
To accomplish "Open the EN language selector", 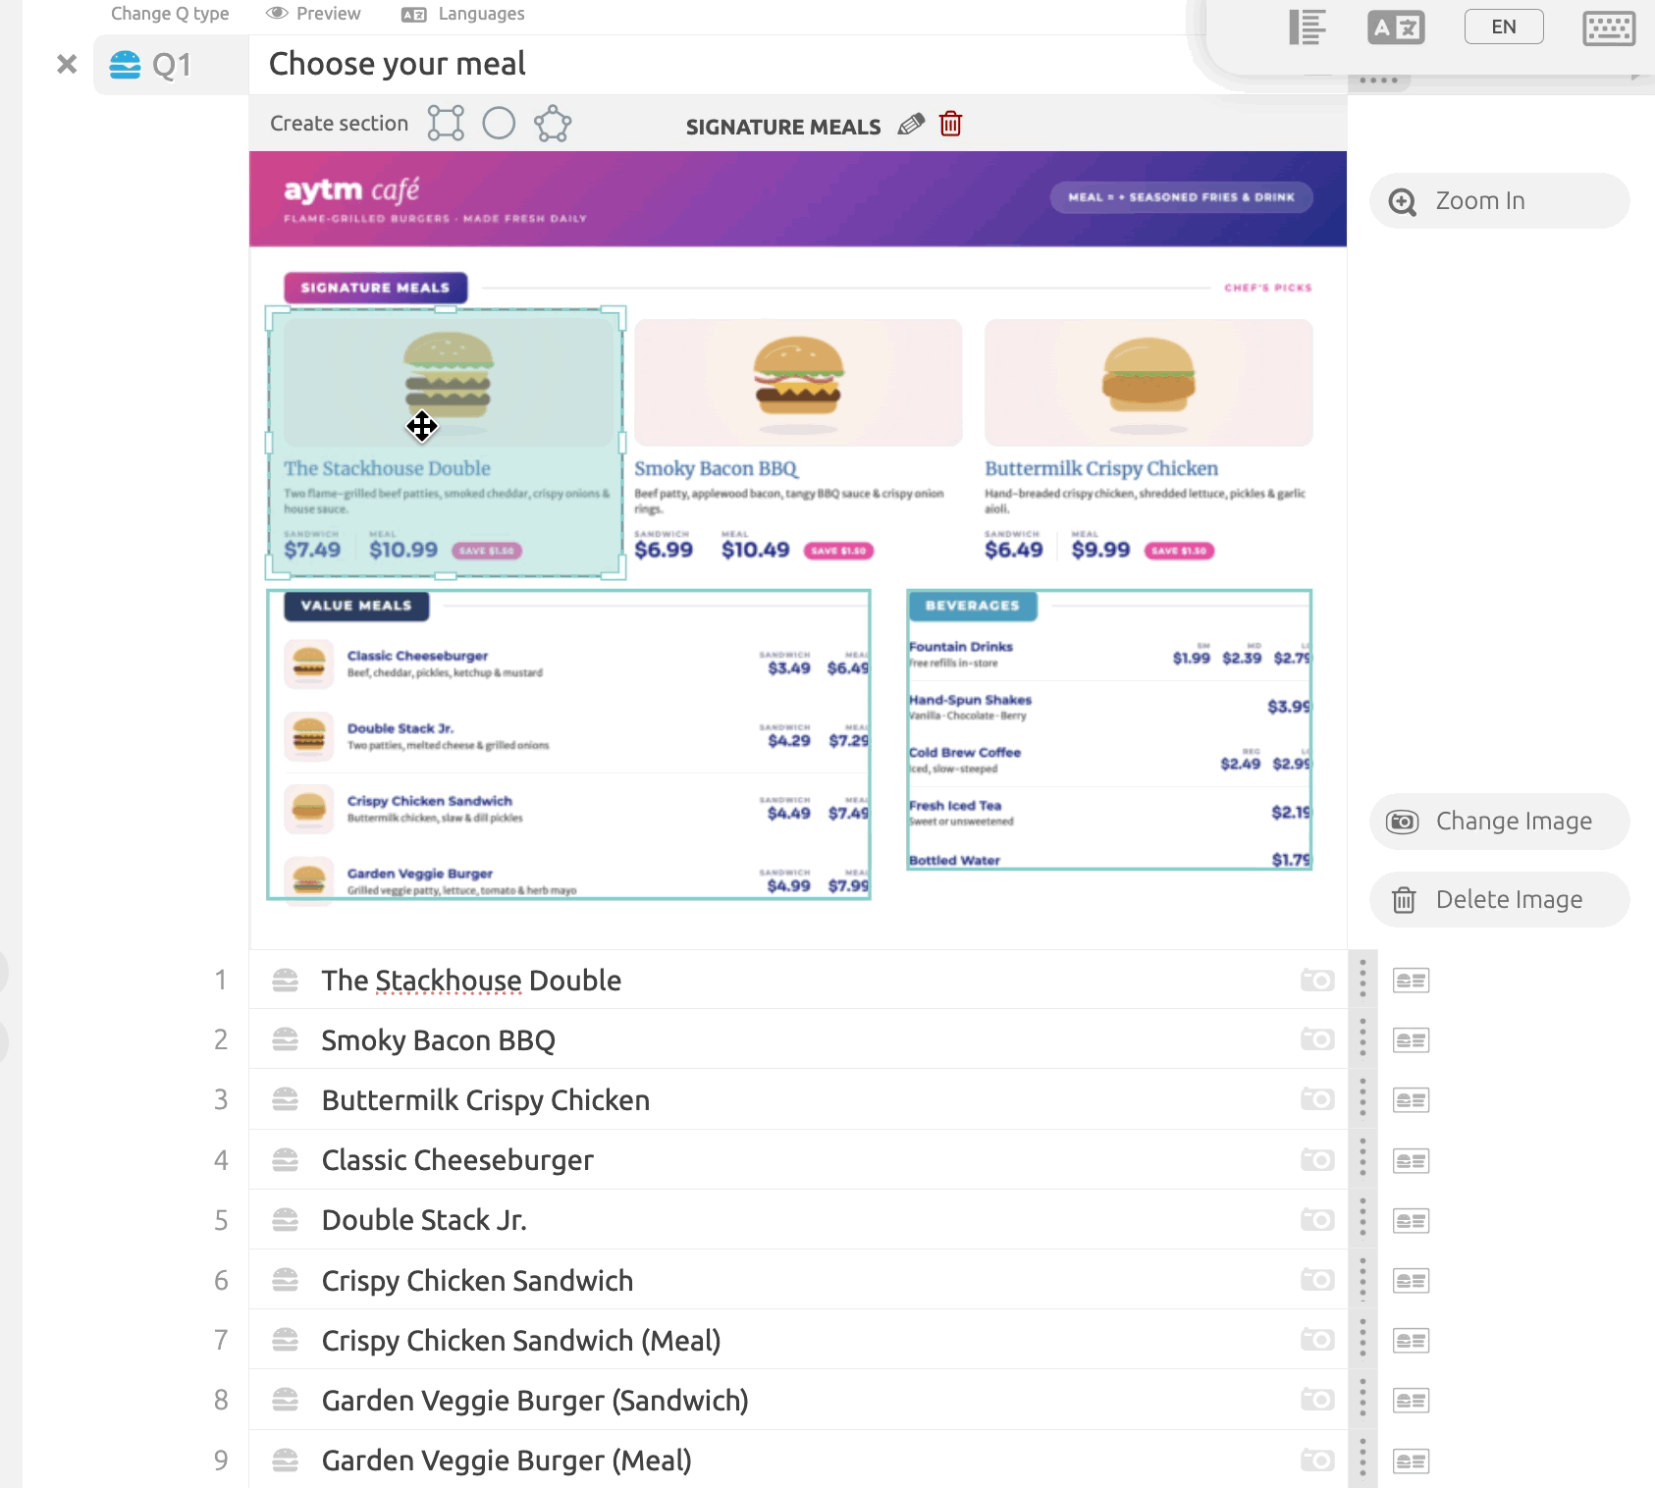I will pyautogui.click(x=1504, y=27).
